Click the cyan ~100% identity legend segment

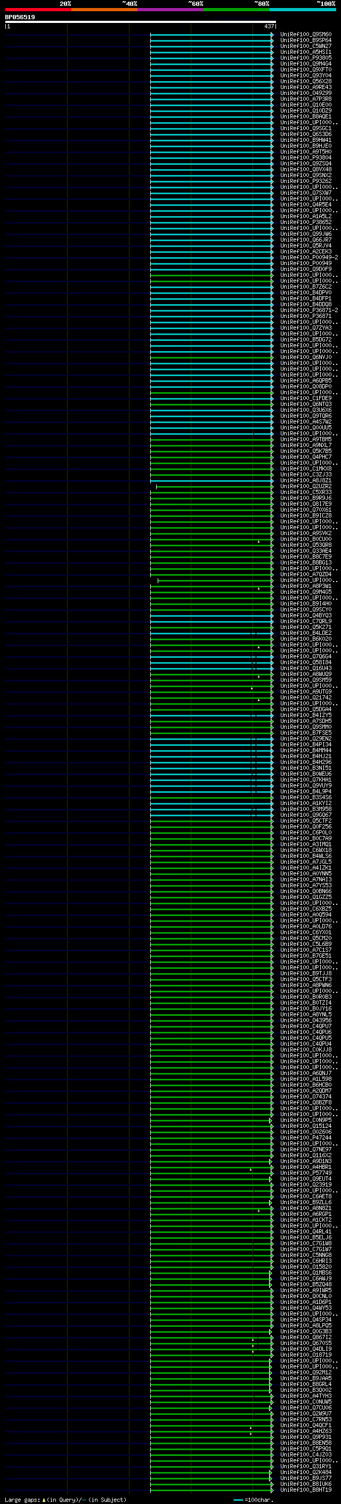click(303, 10)
